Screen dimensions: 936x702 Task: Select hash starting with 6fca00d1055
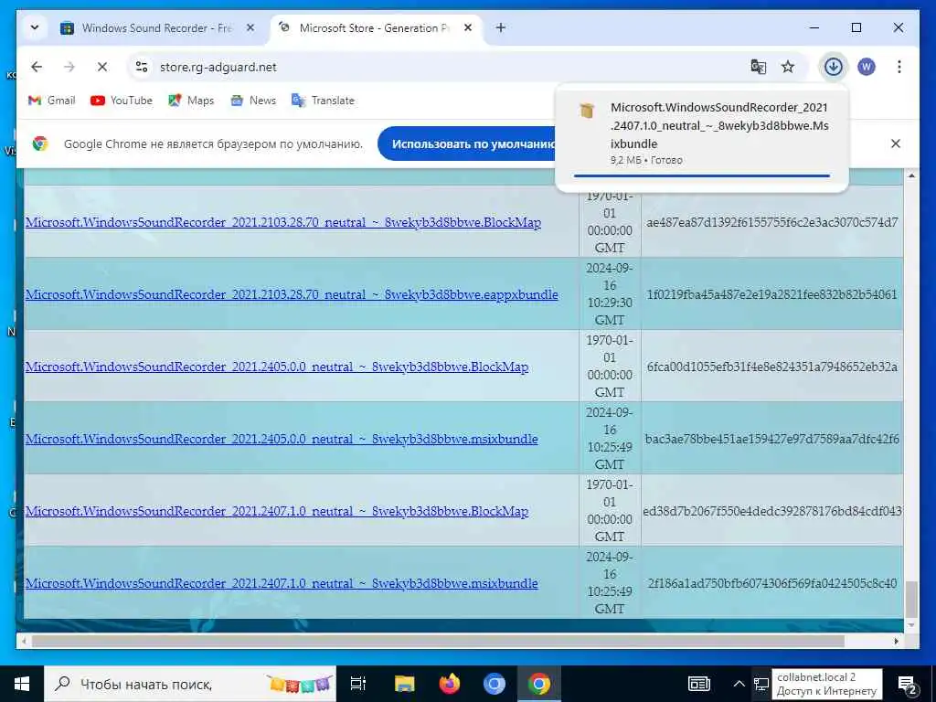pyautogui.click(x=771, y=367)
